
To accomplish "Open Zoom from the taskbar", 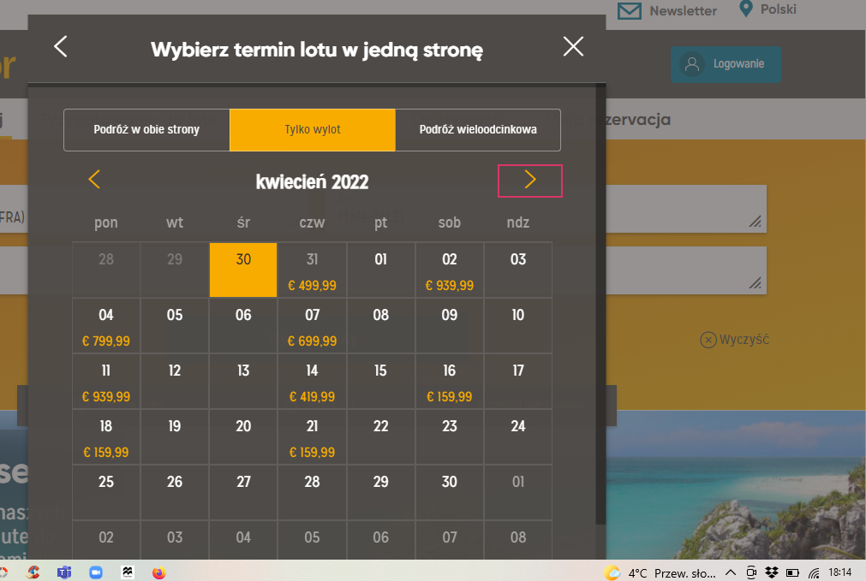I will [96, 572].
